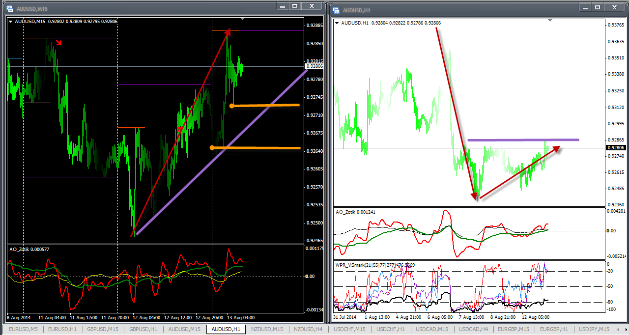Click the AUDUSD,H1 chart window icon
Viewport: 629px width, 335px height.
tap(335, 10)
